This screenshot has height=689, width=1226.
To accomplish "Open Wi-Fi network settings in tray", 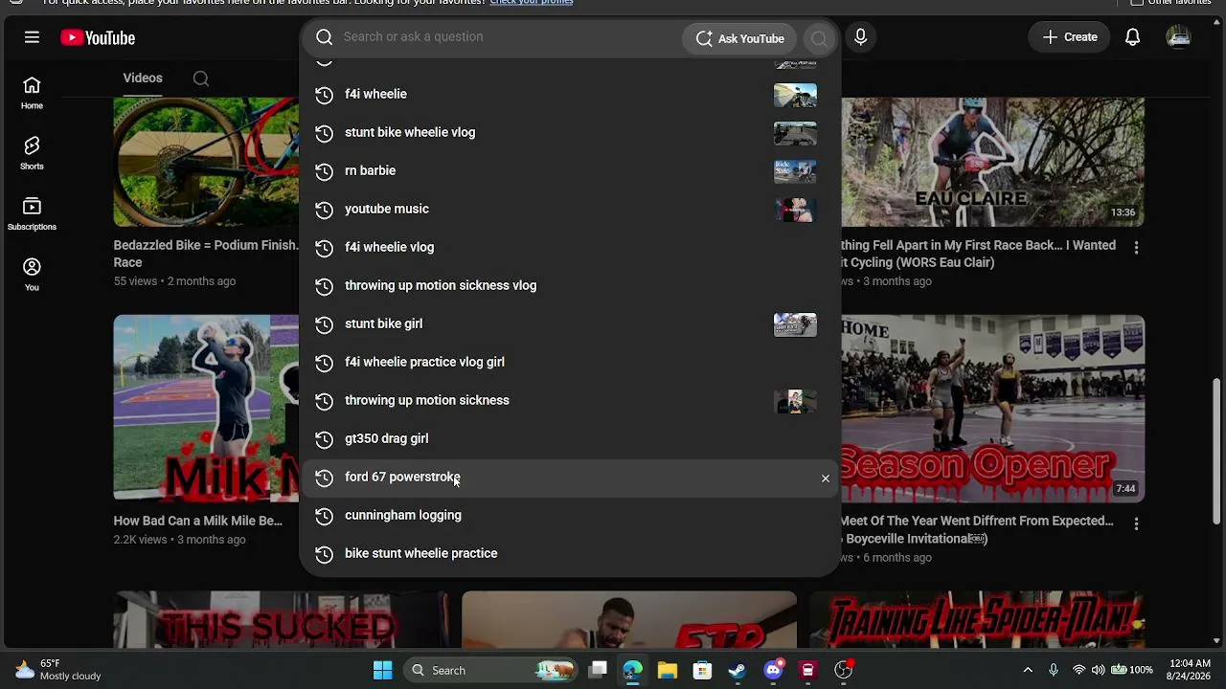I will [x=1078, y=670].
